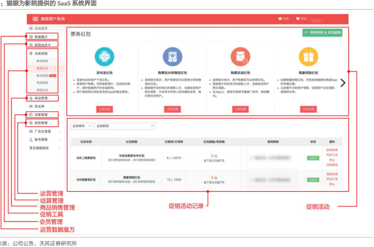This screenshot has width=374, height=247.
Task: Click the 购票后分享微信红包 phone icon
Action: [172, 57]
